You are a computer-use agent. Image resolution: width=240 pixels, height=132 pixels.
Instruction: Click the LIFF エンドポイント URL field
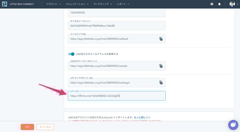tap(117, 83)
